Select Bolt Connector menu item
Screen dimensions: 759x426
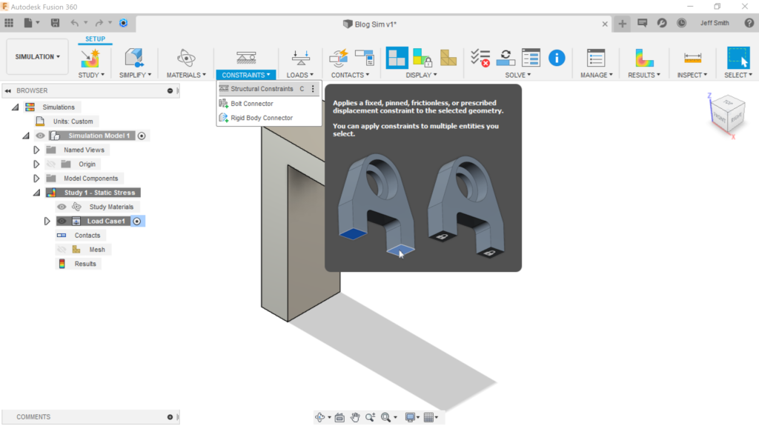coord(268,104)
